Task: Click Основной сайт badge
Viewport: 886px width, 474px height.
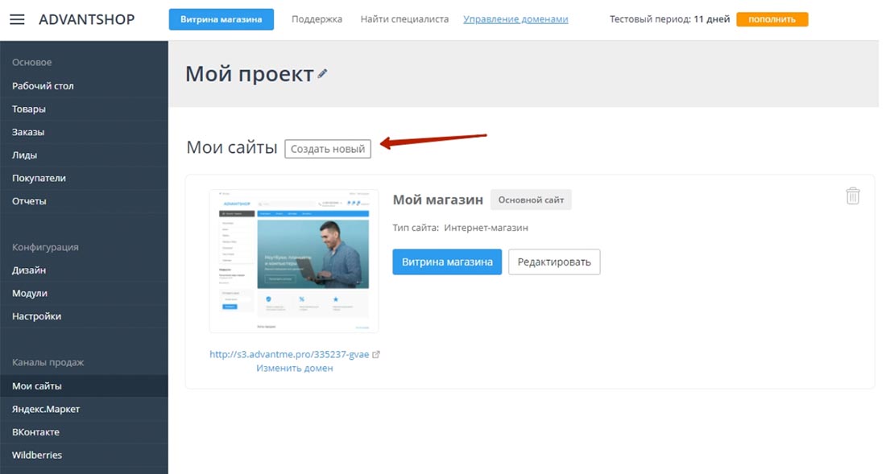Action: (531, 200)
